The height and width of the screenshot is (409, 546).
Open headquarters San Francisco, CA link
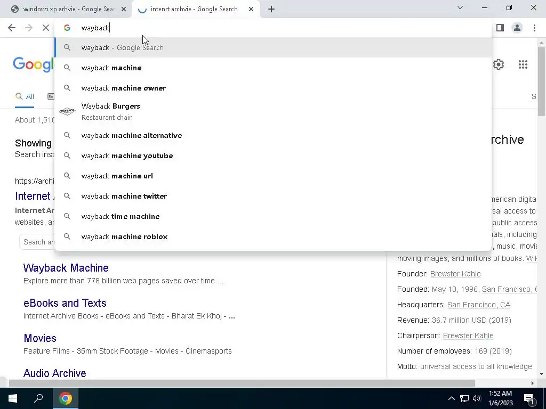(478, 305)
